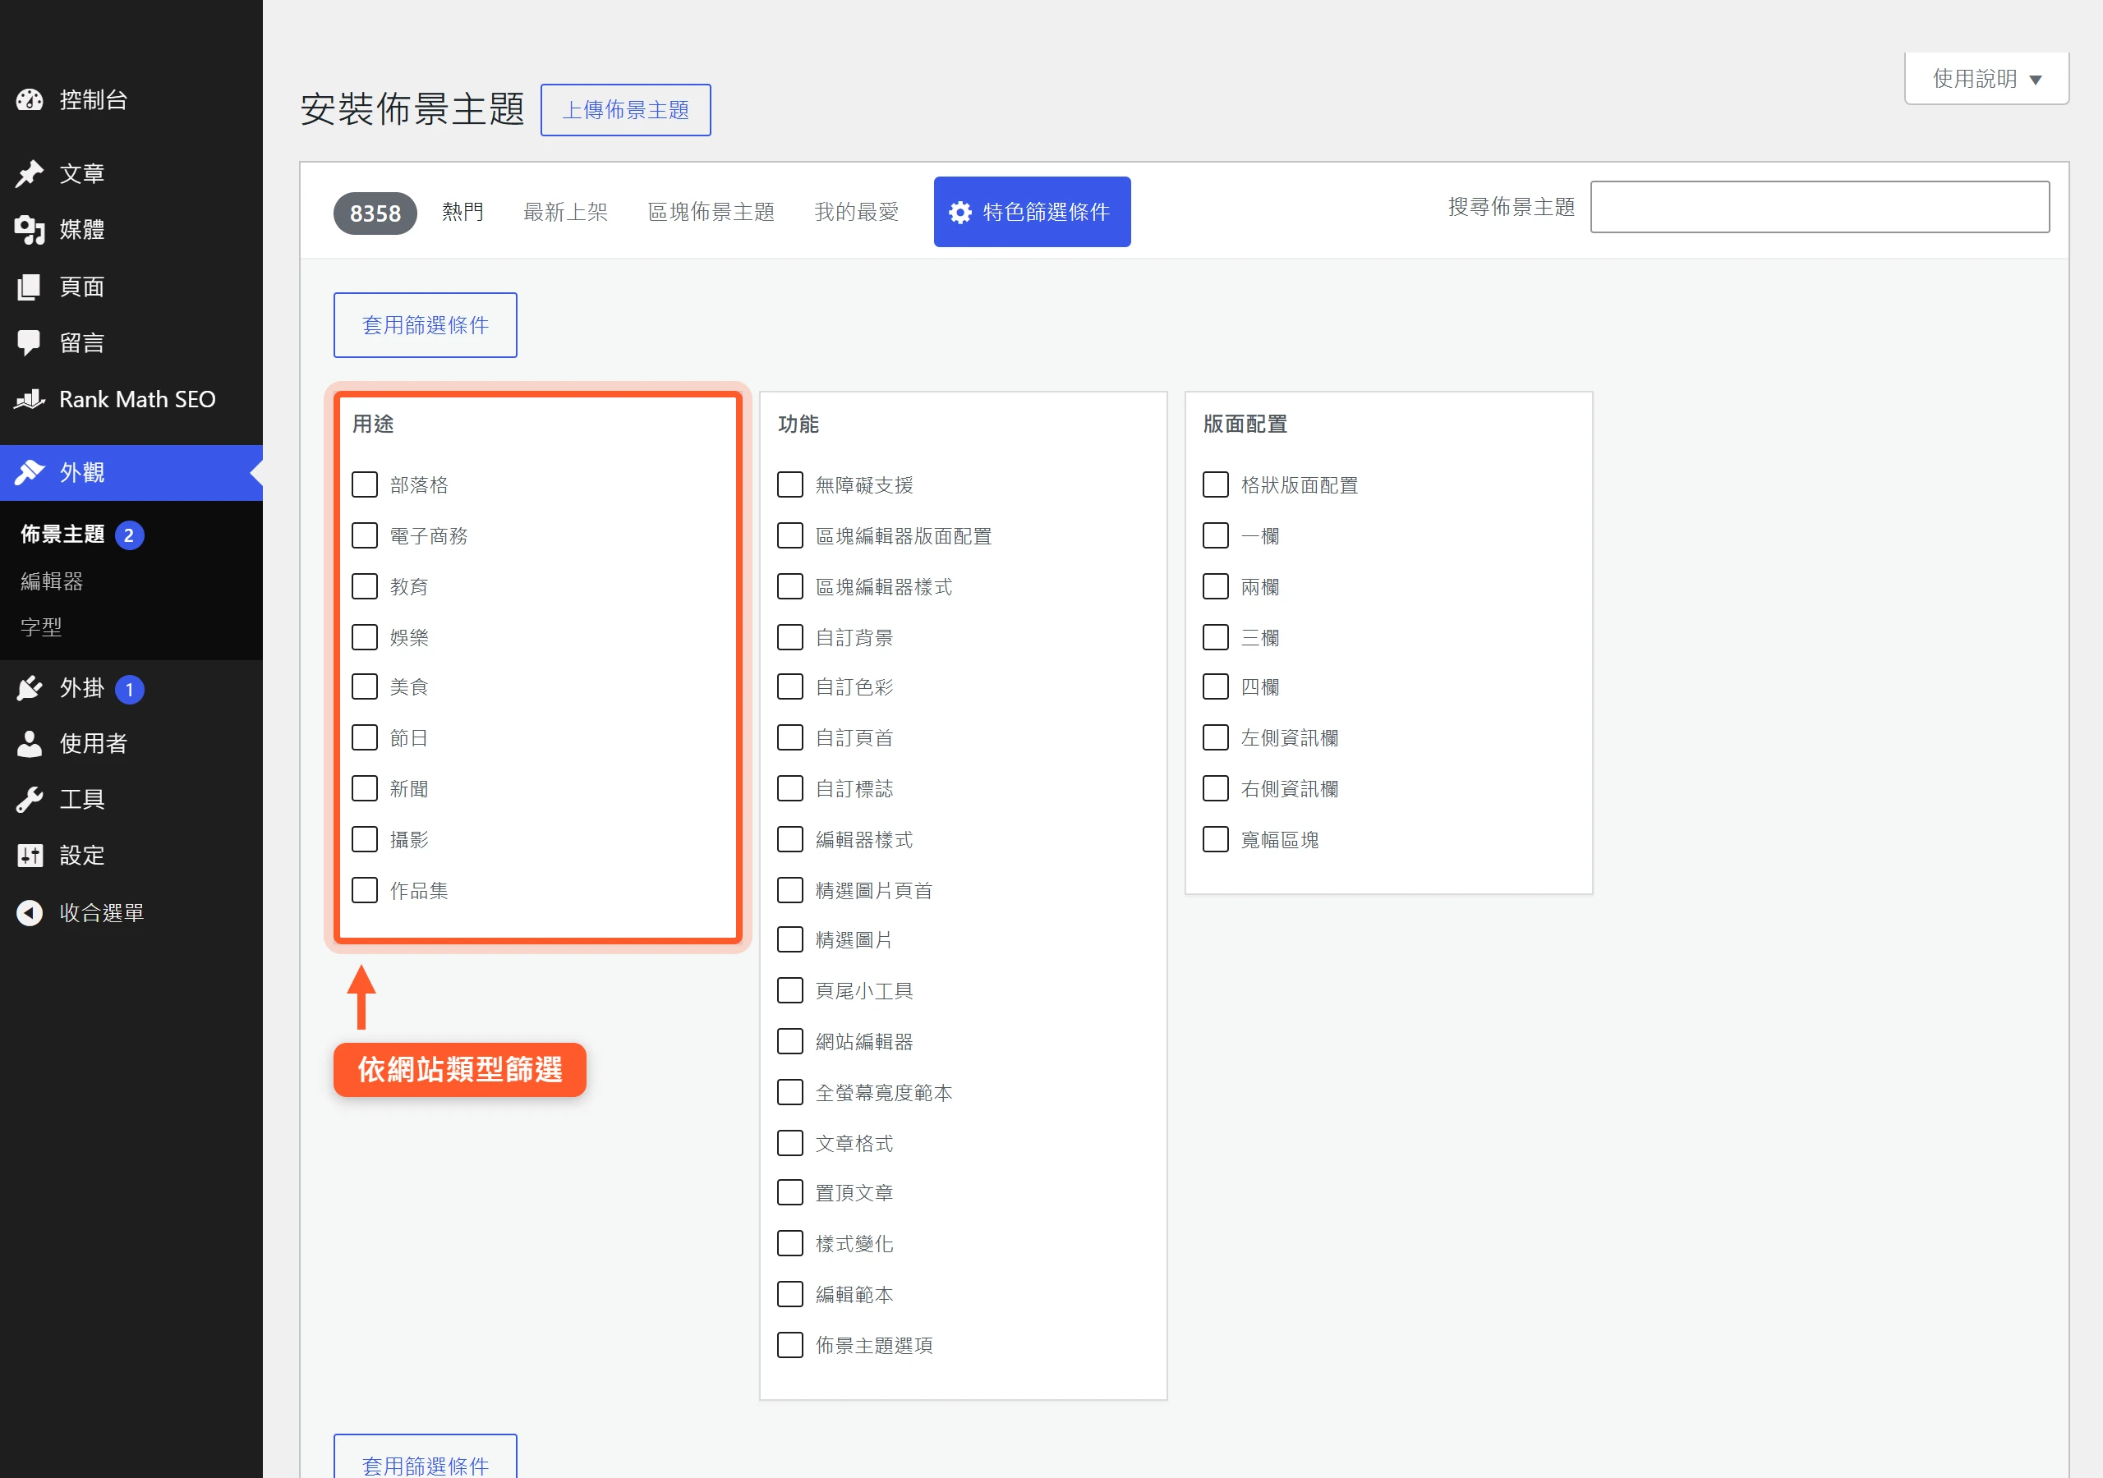Tick the 三欄 checkbox

[x=1216, y=637]
